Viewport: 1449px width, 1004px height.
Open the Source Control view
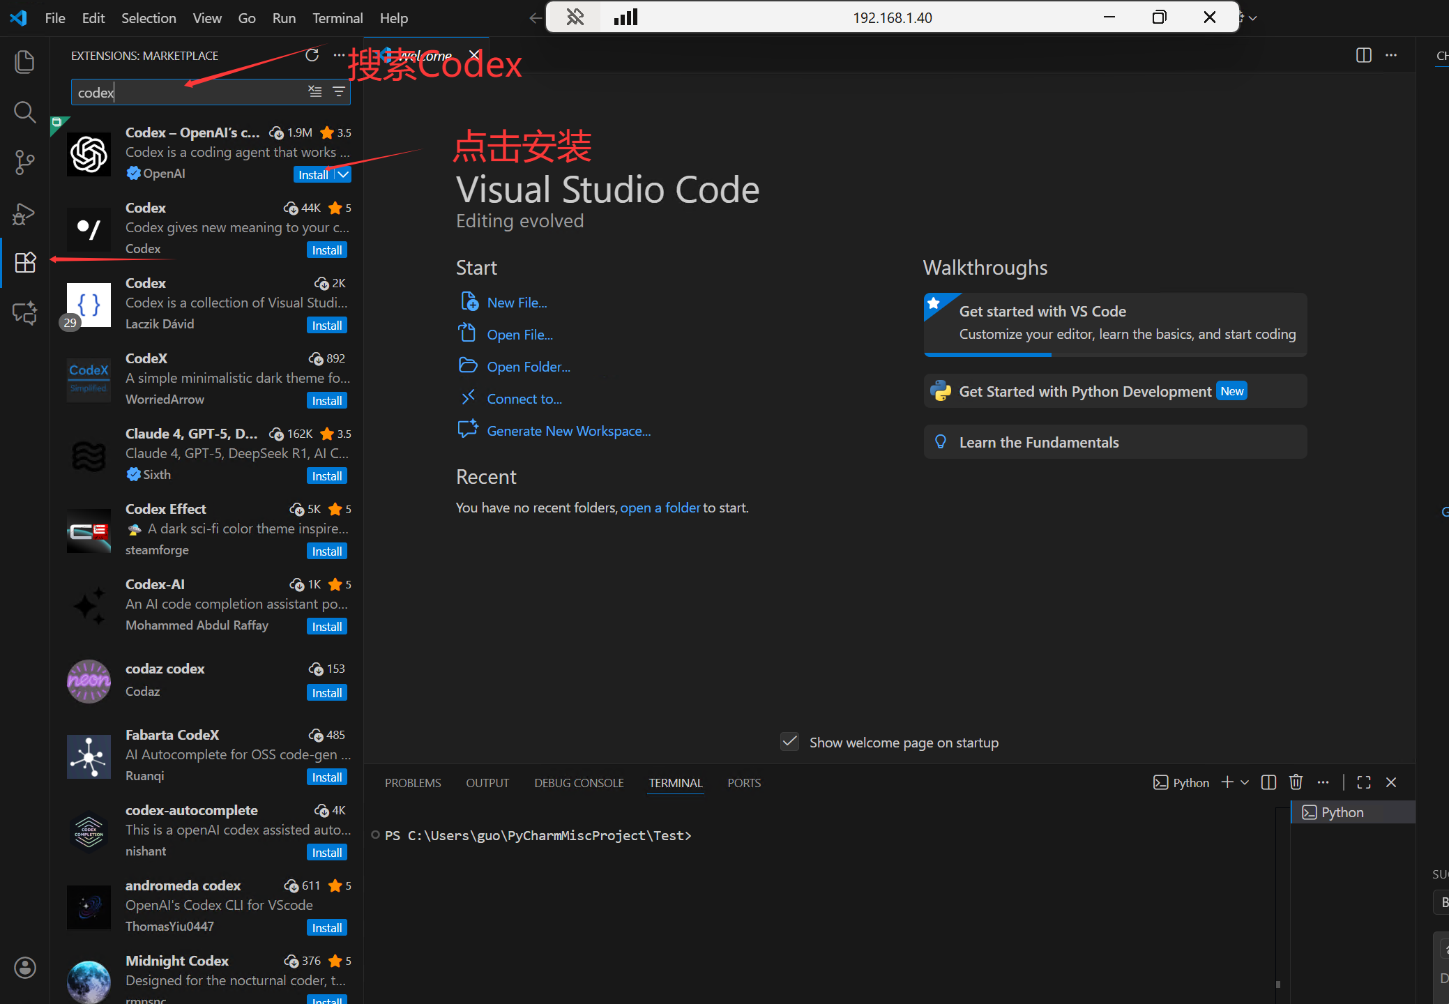[24, 162]
